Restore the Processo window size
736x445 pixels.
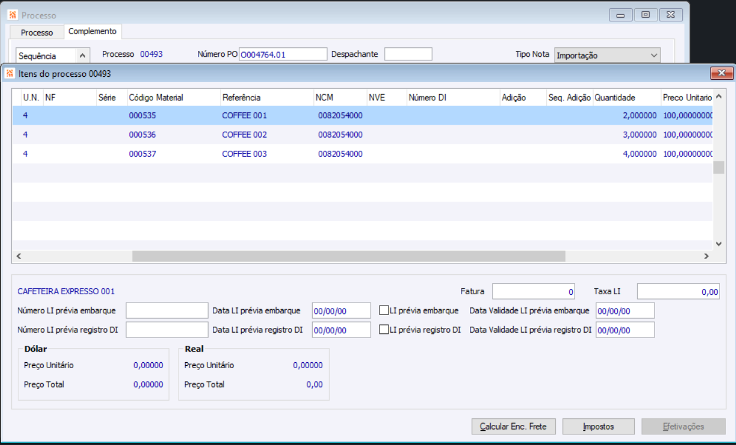646,15
